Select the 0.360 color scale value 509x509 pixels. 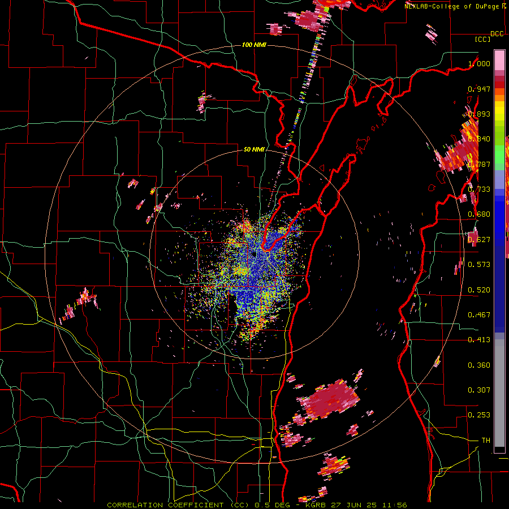pyautogui.click(x=479, y=365)
